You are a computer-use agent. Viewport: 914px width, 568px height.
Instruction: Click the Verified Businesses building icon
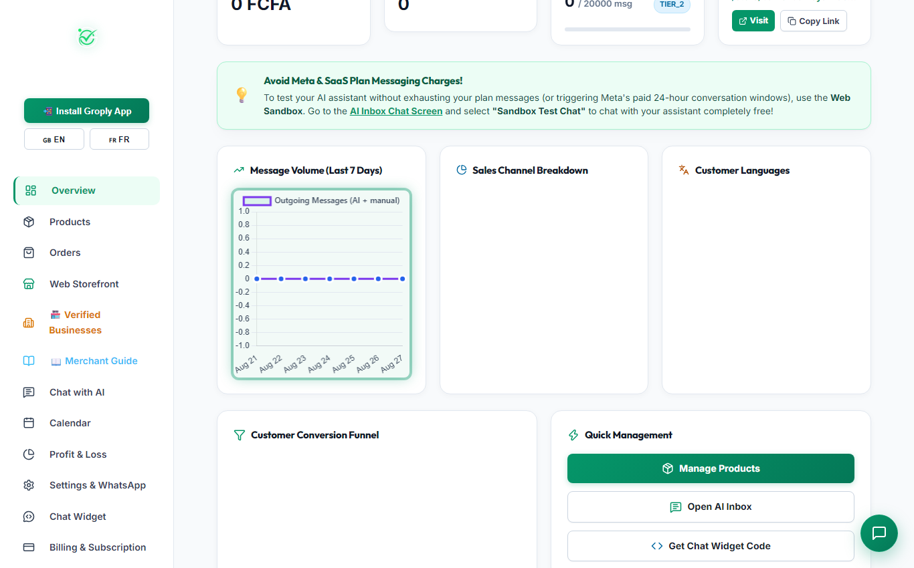tap(29, 323)
